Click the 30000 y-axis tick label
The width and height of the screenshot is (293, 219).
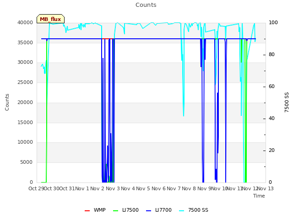point(25,62)
